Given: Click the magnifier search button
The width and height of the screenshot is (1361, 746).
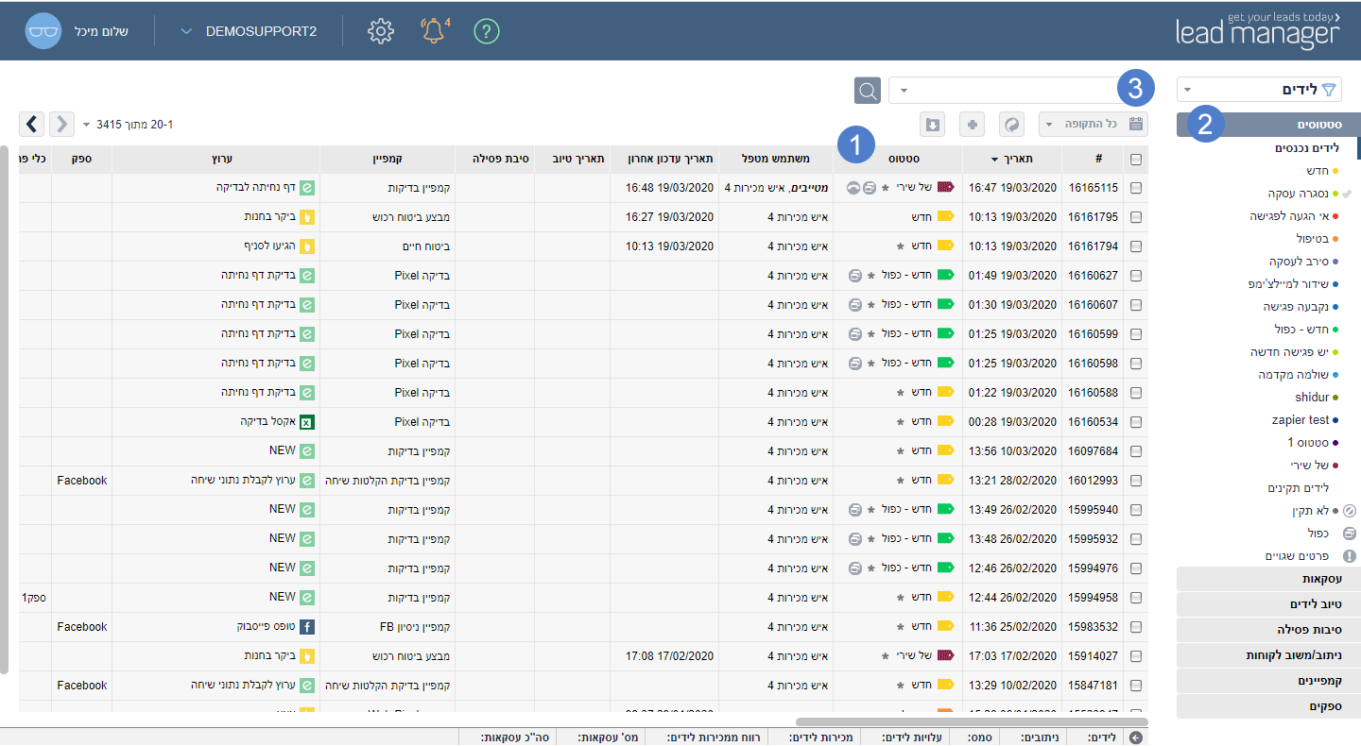Looking at the screenshot, I should pos(868,91).
